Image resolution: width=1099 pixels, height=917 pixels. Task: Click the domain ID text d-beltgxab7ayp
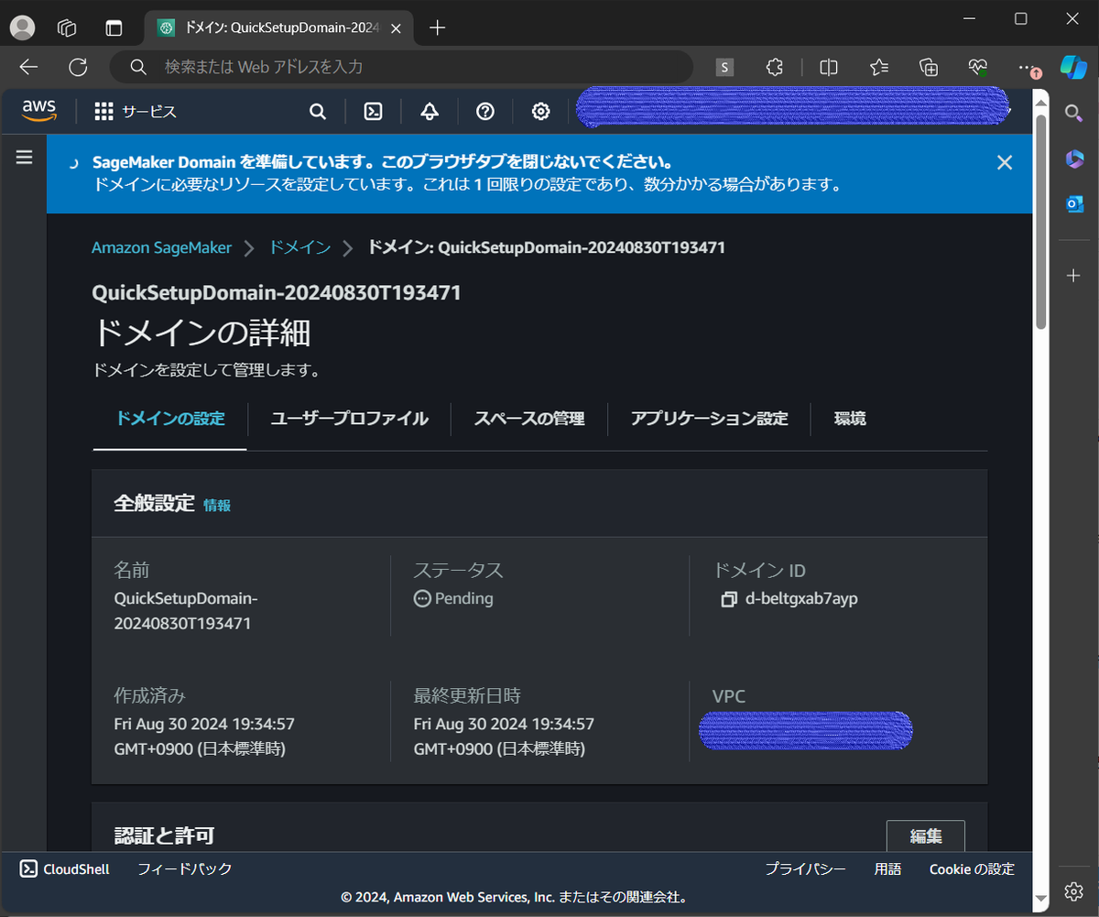coord(802,599)
